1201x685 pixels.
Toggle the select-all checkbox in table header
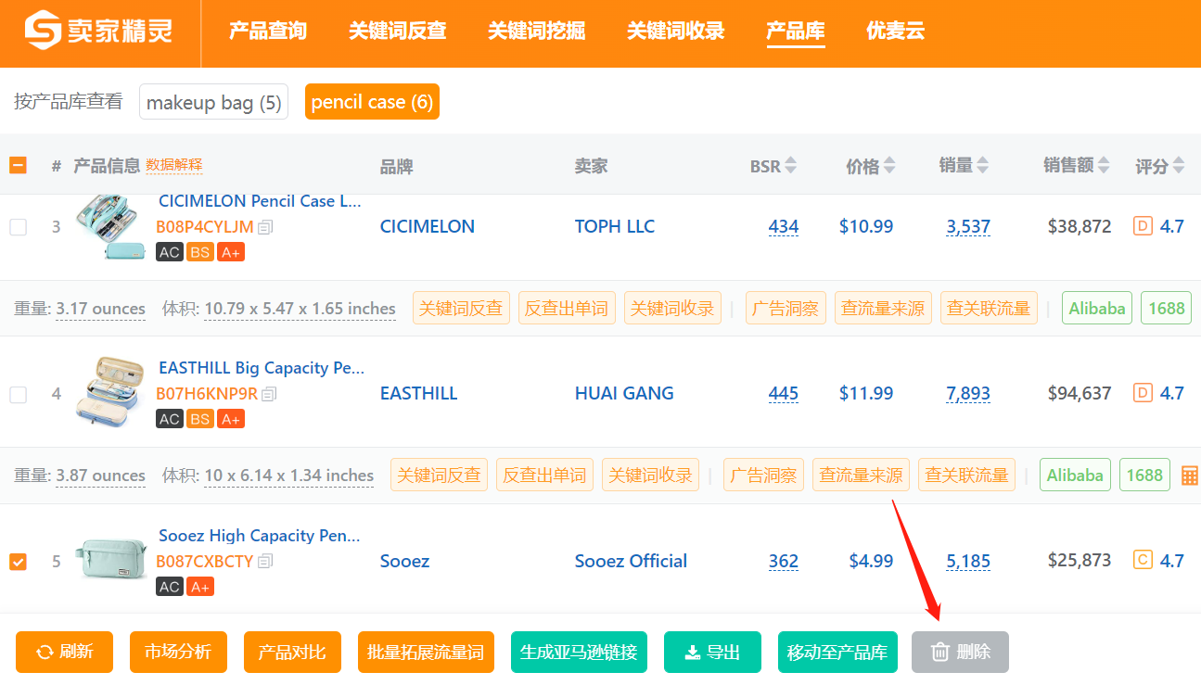tap(19, 166)
